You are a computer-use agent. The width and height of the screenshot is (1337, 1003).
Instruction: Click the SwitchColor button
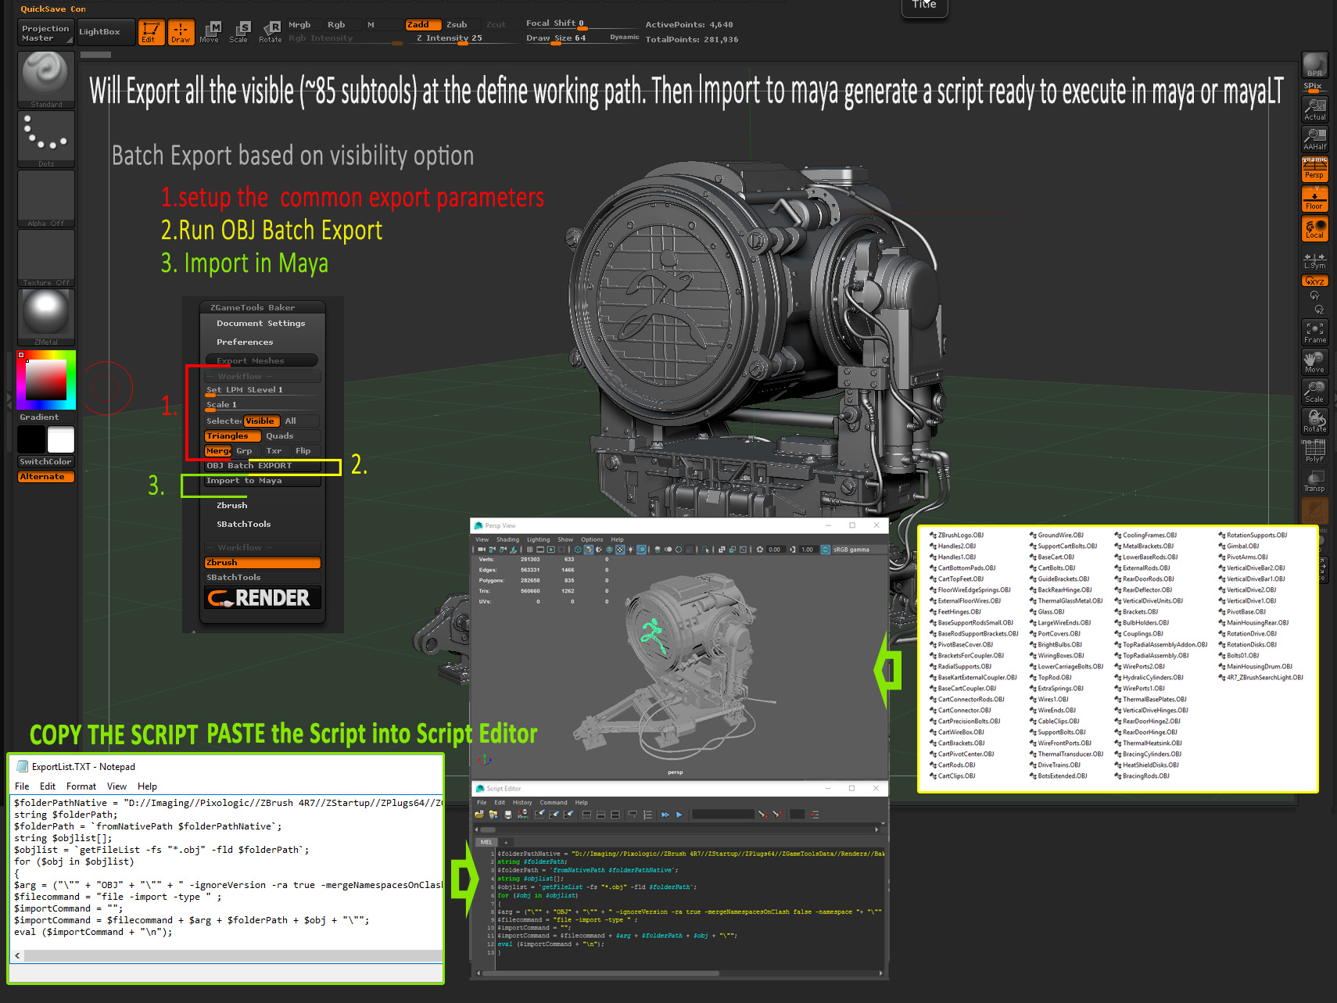coord(46,462)
